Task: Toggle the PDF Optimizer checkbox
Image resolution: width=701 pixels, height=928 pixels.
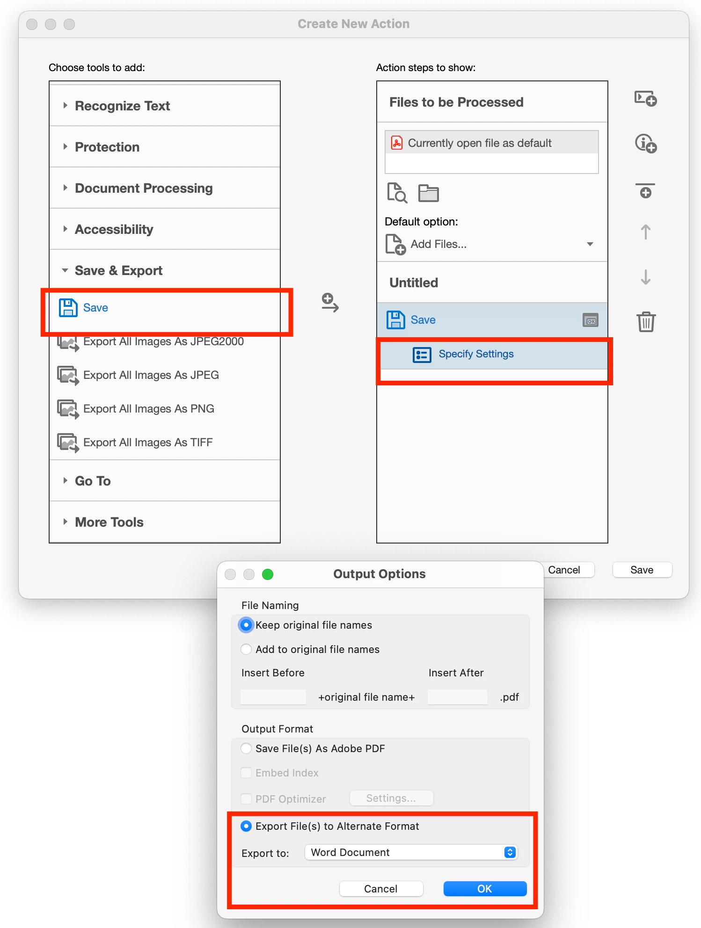Action: (246, 798)
